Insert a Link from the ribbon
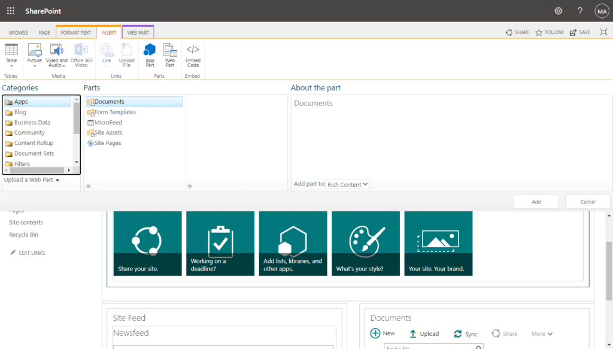The image size is (613, 349). pyautogui.click(x=107, y=54)
